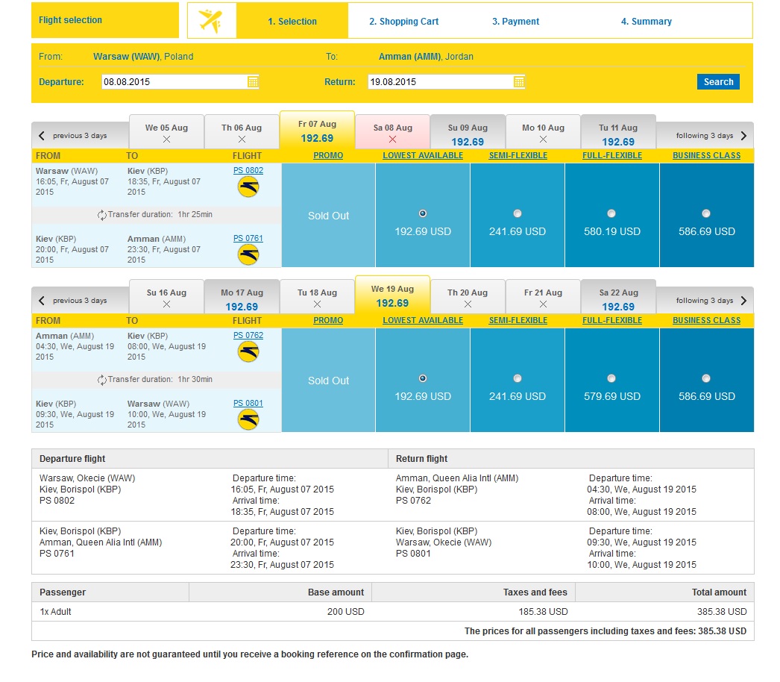Switch to the Mo 17 Aug return tab
The image size is (780, 682).
point(242,297)
